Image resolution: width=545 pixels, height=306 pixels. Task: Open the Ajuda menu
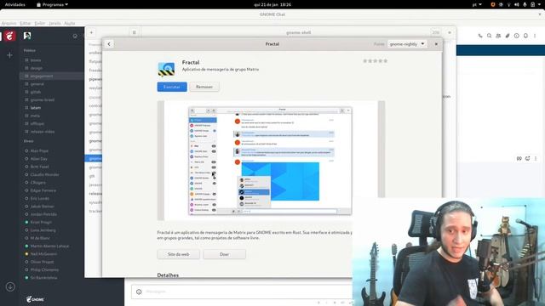click(70, 23)
